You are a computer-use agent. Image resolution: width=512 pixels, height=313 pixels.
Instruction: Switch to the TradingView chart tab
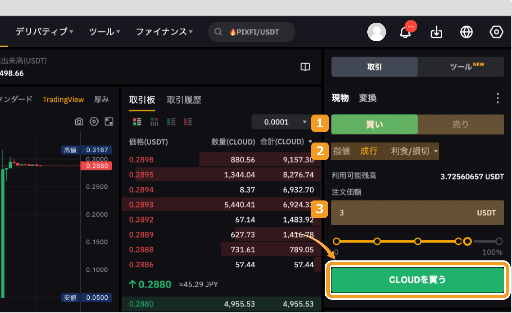63,100
